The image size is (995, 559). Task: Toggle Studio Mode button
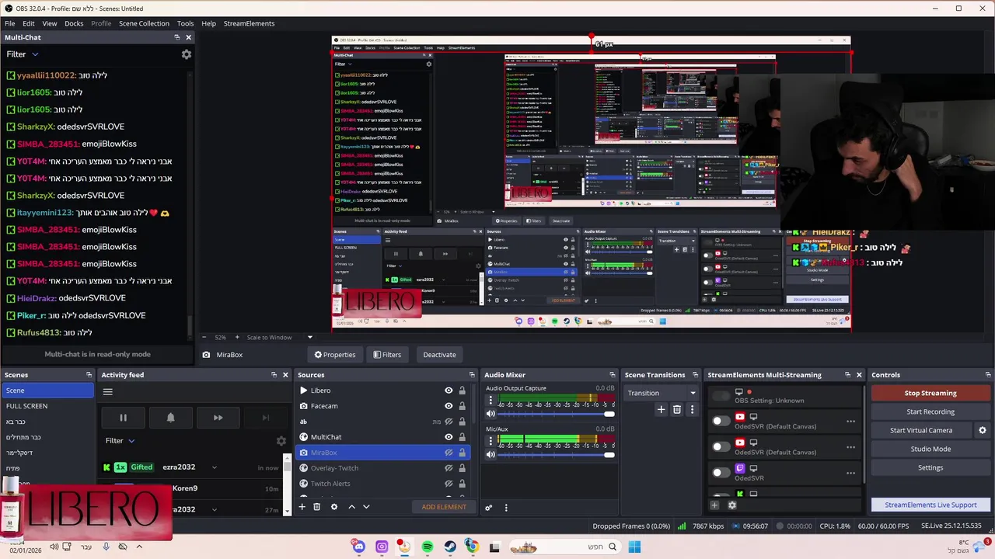pyautogui.click(x=930, y=449)
